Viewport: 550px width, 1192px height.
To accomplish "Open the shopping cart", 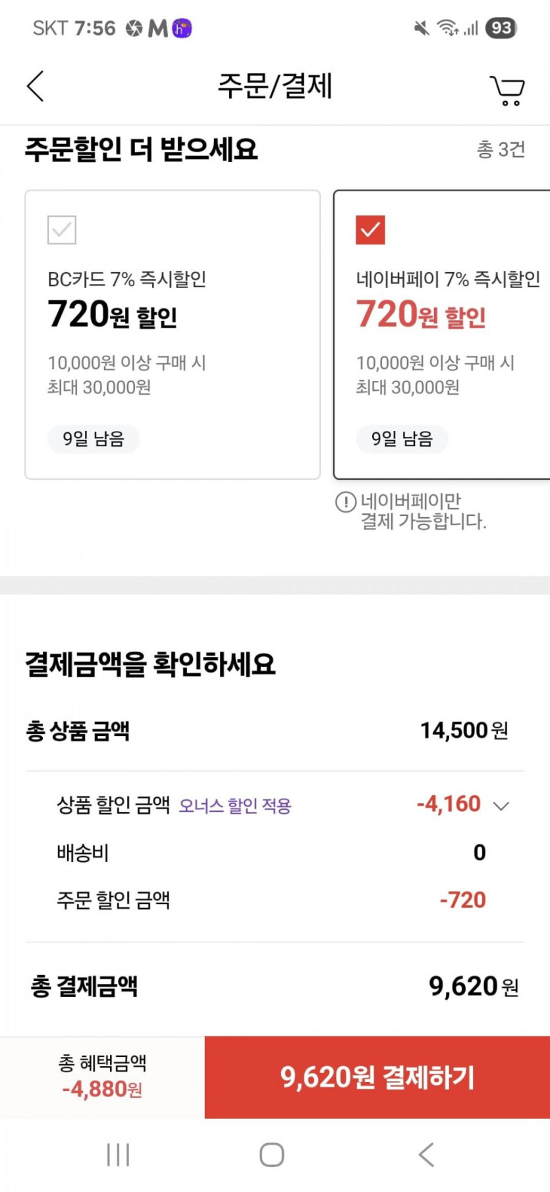I will [x=507, y=90].
